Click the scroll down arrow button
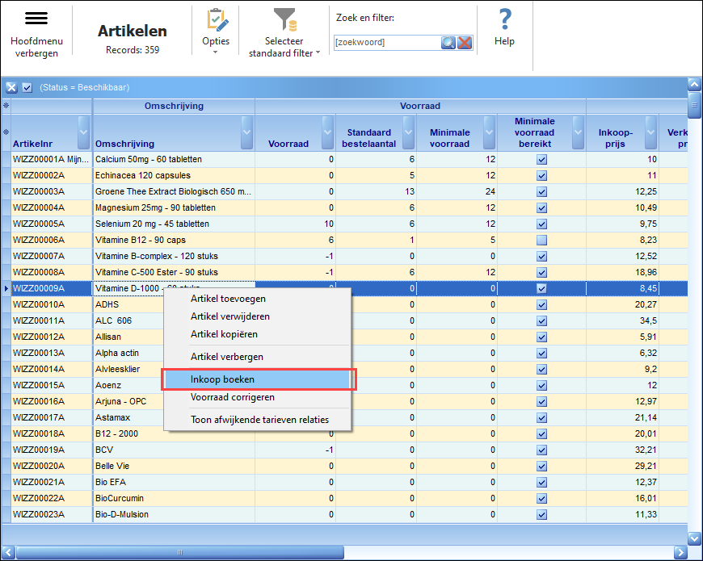703x561 pixels. 694,538
